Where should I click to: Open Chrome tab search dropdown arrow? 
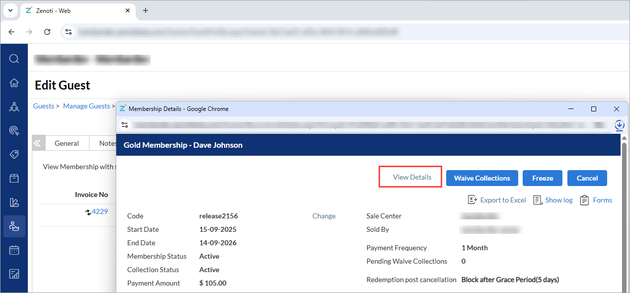(x=10, y=10)
